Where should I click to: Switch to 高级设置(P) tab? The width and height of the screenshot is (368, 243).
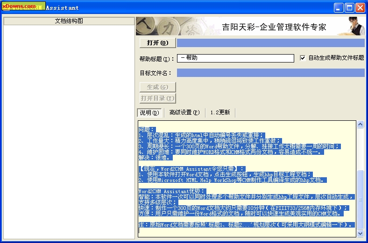[184, 112]
